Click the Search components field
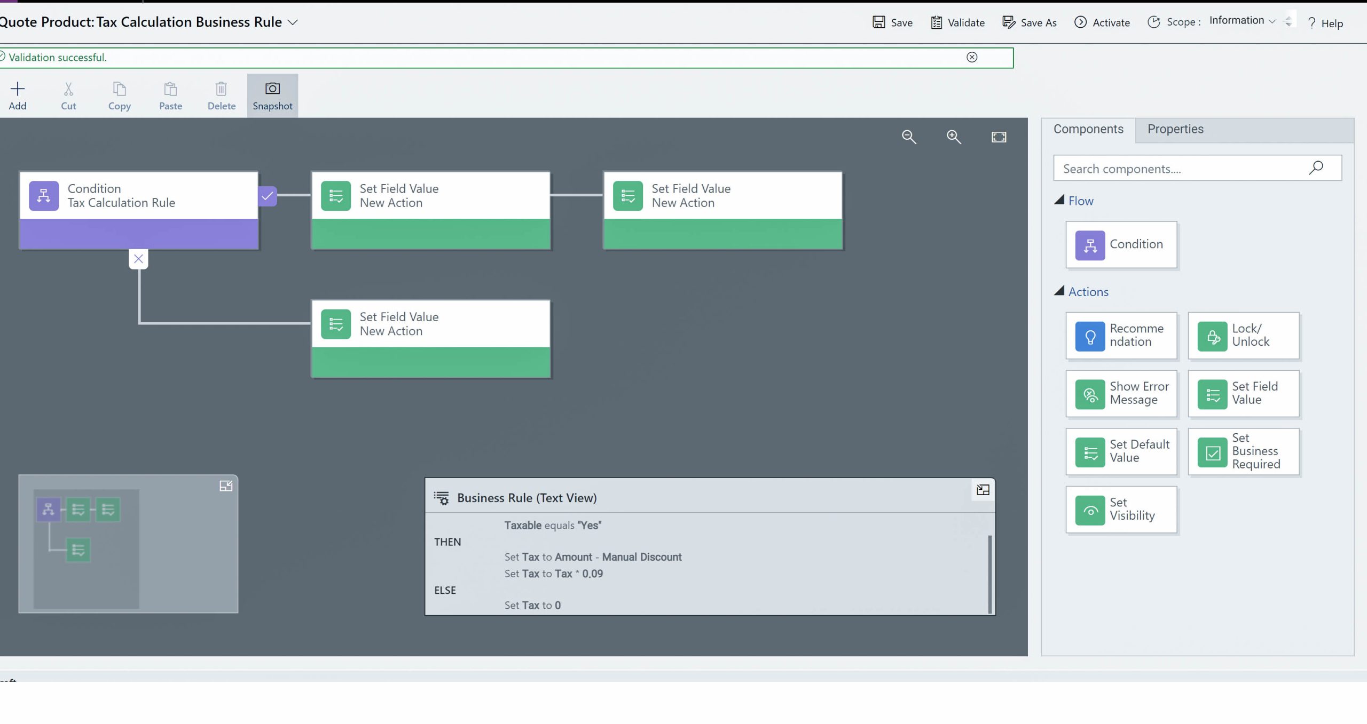 [1197, 169]
